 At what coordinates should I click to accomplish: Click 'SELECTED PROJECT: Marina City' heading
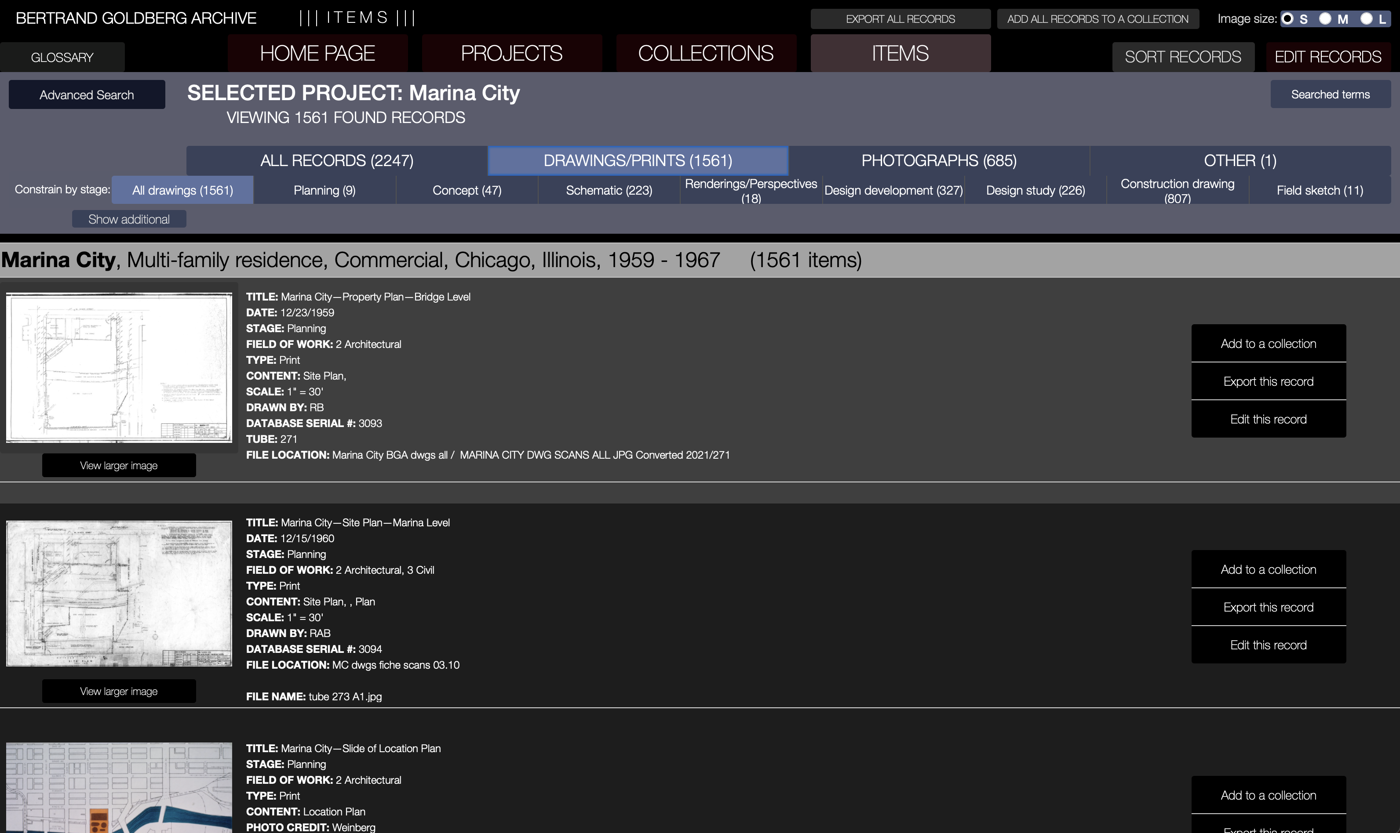click(x=354, y=93)
